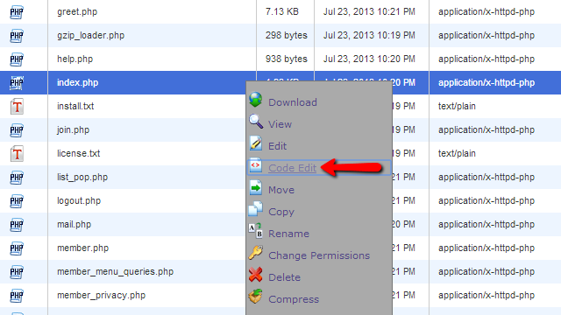Click the Jul 23, 2013 10:19 PM date for gzip_loader.php
561x315 pixels.
click(369, 35)
